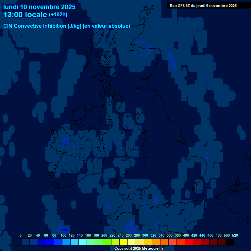
Task: Click the Run GFS 6Z info banner
Action: 203,6
